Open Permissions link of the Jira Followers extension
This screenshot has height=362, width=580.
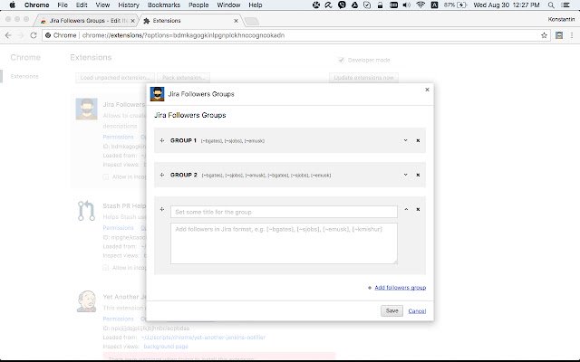(x=118, y=137)
